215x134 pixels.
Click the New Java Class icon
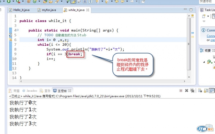[35, 1]
